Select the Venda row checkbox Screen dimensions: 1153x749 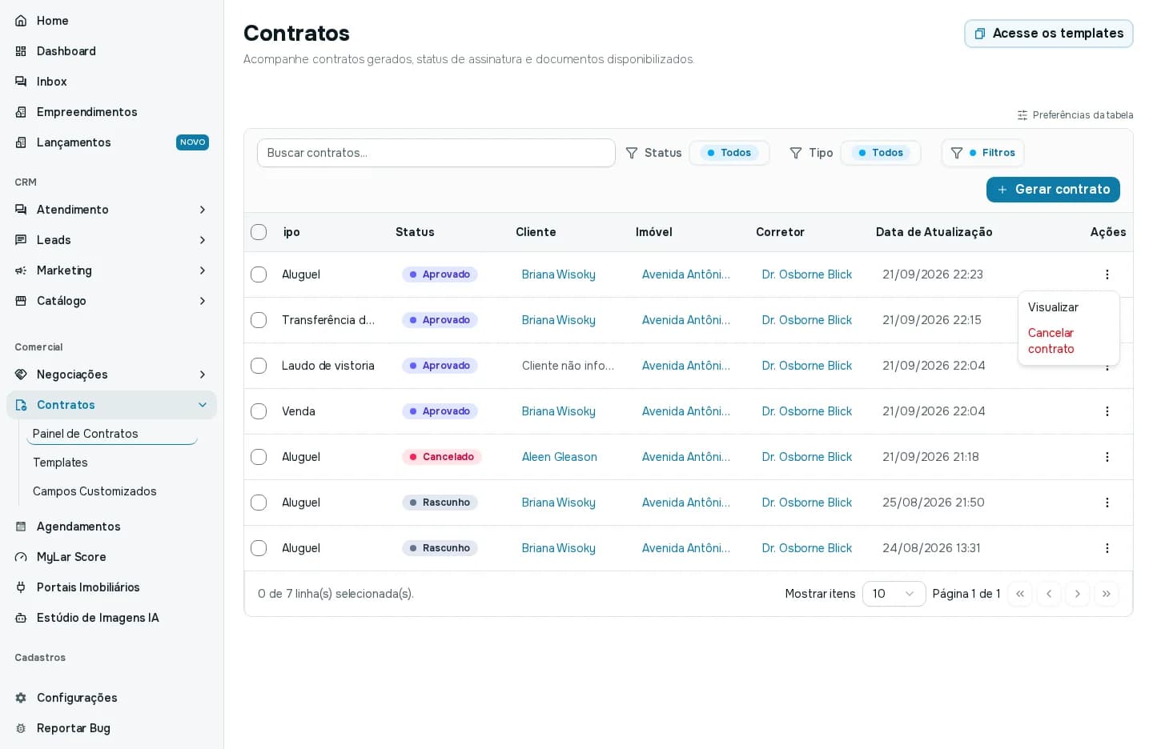pyautogui.click(x=259, y=411)
